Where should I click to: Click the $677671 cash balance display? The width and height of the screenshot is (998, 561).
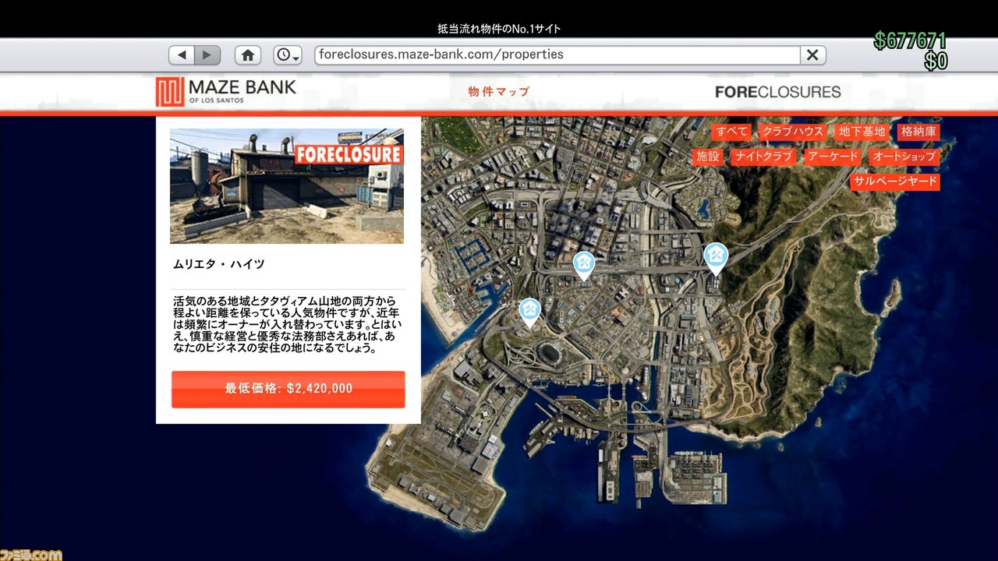point(910,41)
